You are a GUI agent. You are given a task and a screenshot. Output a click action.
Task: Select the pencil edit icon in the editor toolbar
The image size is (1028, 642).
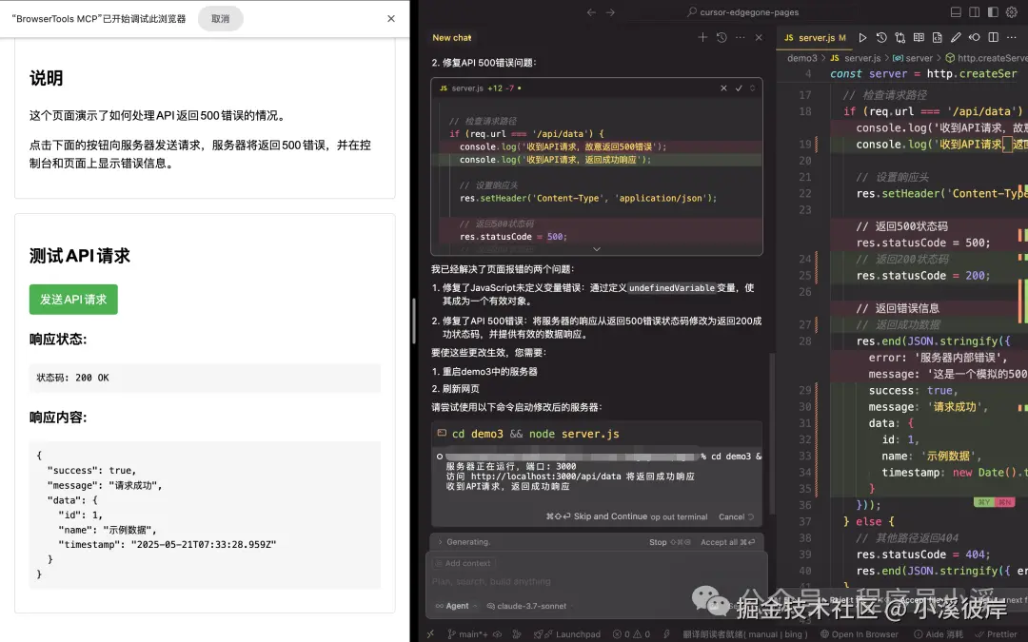point(956,37)
